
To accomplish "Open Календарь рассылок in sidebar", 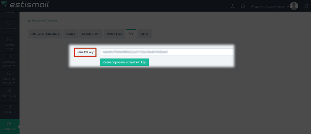I will pos(9,61).
